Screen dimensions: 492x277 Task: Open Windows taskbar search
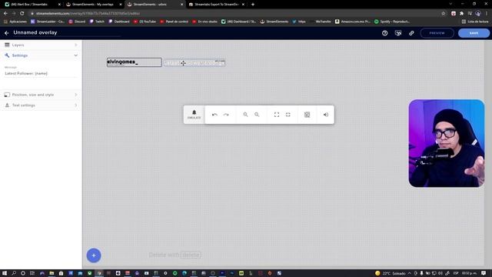click(x=14, y=273)
